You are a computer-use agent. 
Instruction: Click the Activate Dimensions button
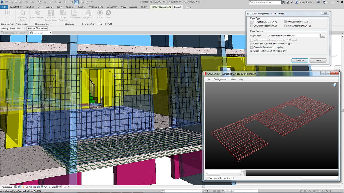(37, 28)
